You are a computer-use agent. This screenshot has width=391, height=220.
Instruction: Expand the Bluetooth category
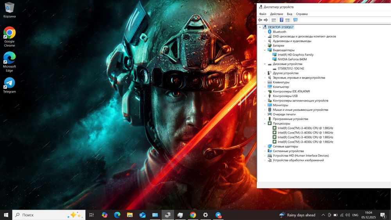coord(265,32)
